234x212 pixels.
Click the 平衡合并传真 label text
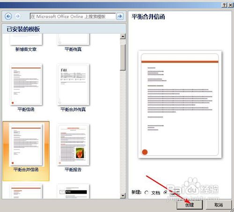pyautogui.click(x=73, y=109)
